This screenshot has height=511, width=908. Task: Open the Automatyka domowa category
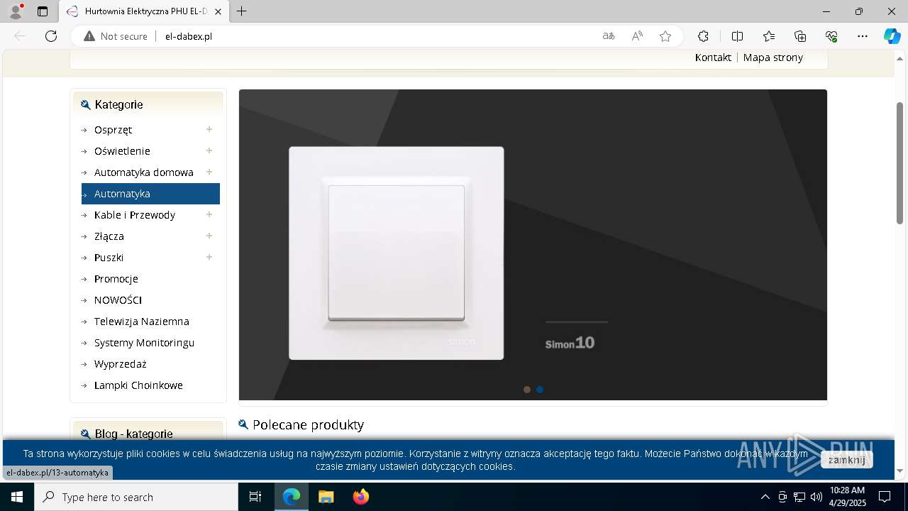pyautogui.click(x=143, y=172)
